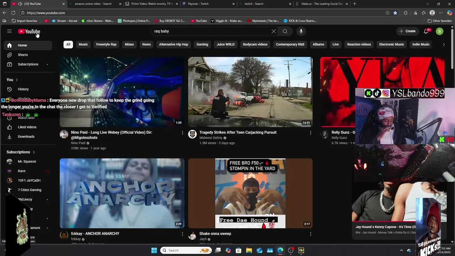Select the Juice WRLD chip
The width and height of the screenshot is (455, 256).
[226, 44]
